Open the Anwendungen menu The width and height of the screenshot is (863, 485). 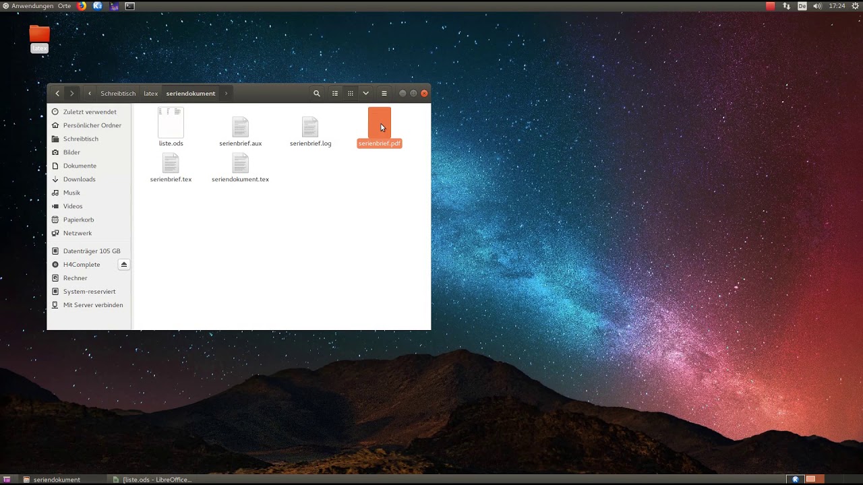[x=28, y=6]
